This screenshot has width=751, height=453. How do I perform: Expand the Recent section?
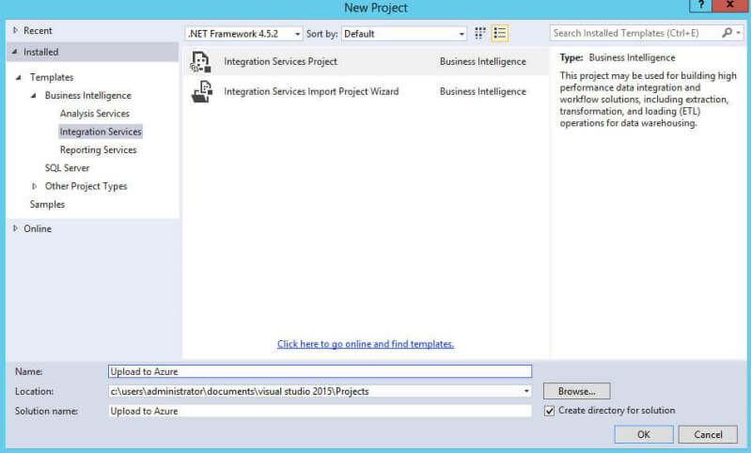pos(15,30)
